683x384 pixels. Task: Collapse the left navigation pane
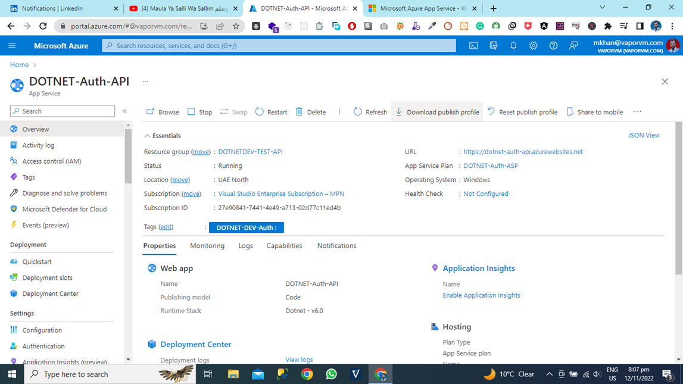(124, 110)
